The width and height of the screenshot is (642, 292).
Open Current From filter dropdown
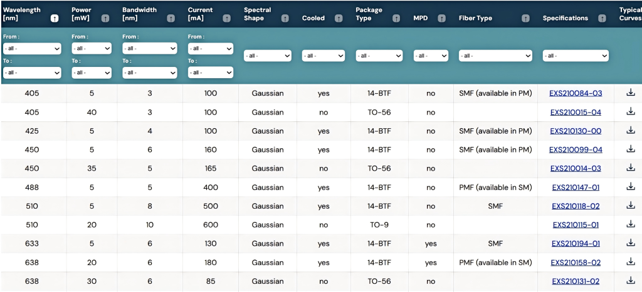211,49
